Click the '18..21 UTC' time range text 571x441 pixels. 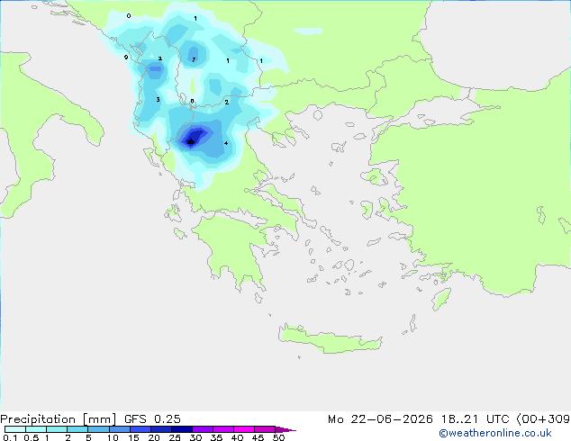click(476, 419)
